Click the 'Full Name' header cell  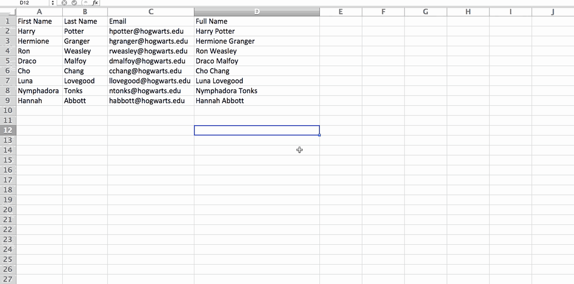point(257,21)
